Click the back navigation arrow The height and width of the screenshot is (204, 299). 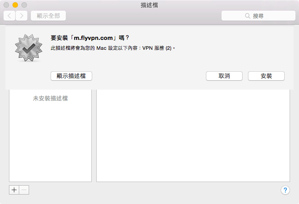(x=9, y=16)
